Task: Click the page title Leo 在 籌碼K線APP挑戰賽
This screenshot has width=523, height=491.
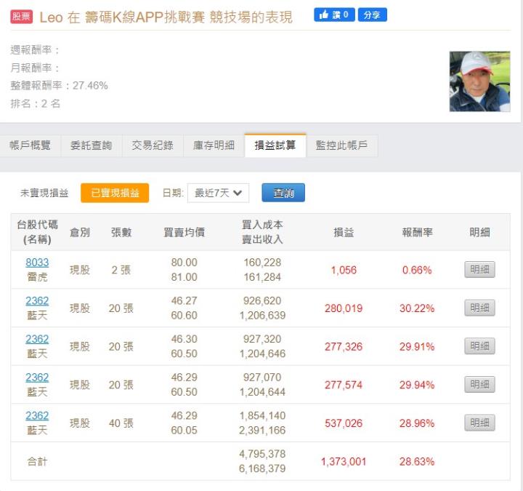Action: [x=166, y=17]
